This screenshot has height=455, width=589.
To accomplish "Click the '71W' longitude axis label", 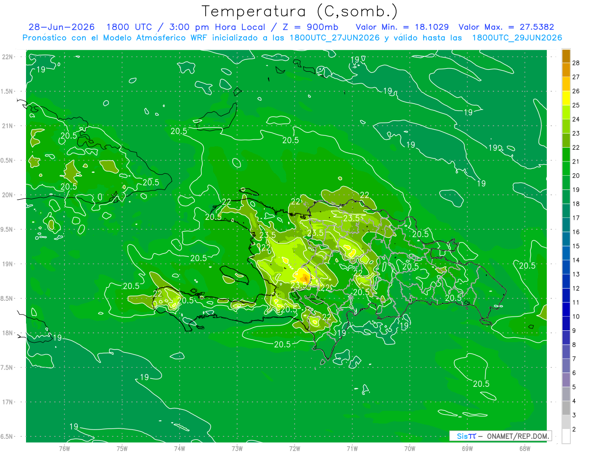I will [x=352, y=448].
